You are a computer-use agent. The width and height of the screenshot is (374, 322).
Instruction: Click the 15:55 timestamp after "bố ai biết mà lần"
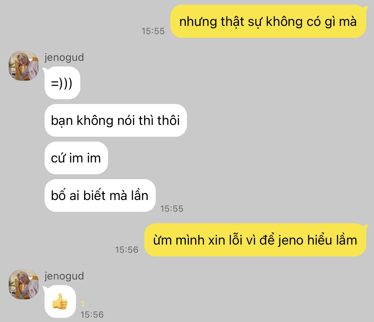coord(172,209)
